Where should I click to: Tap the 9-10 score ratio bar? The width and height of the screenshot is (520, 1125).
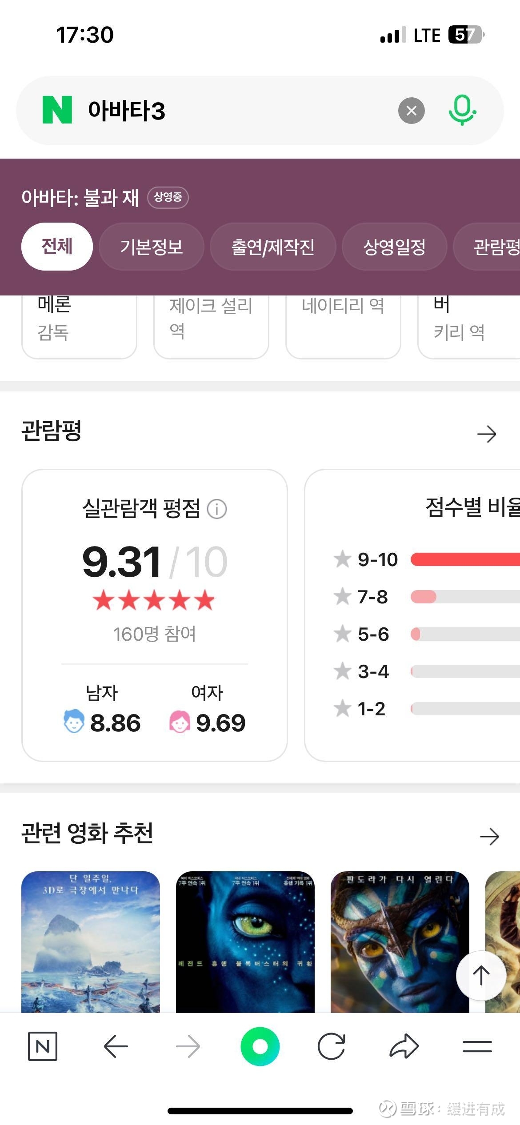465,559
